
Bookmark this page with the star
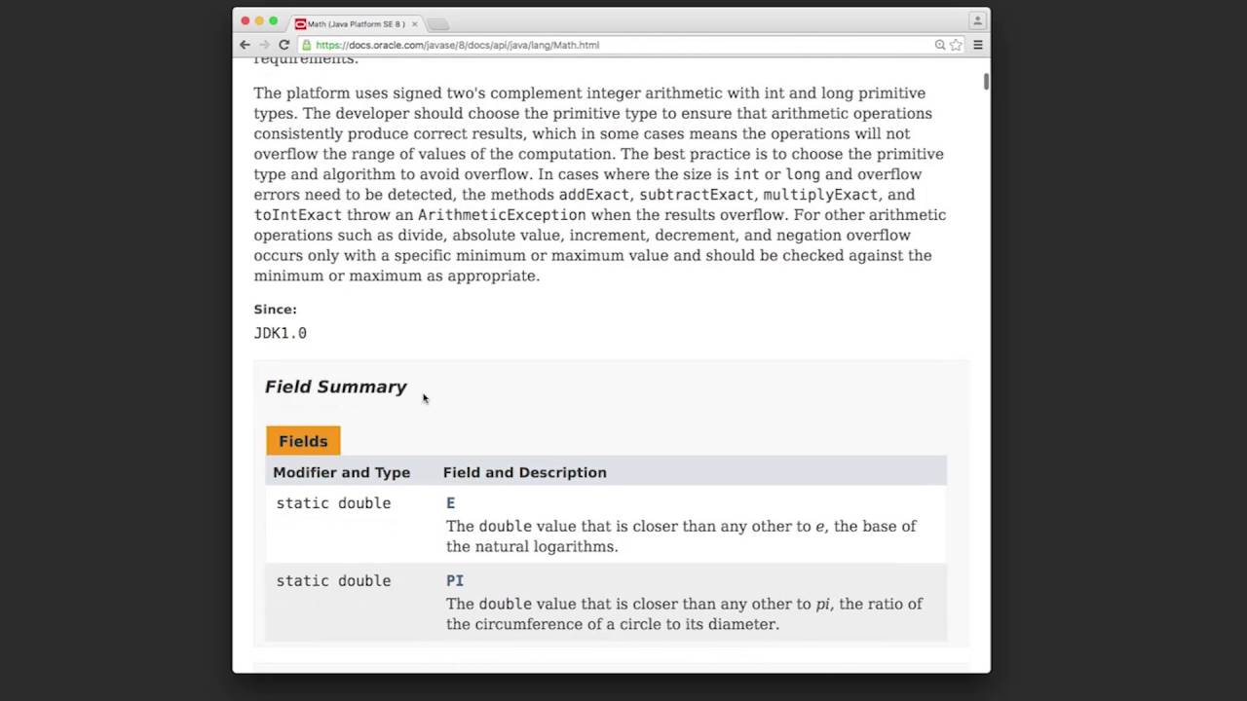[x=956, y=45]
